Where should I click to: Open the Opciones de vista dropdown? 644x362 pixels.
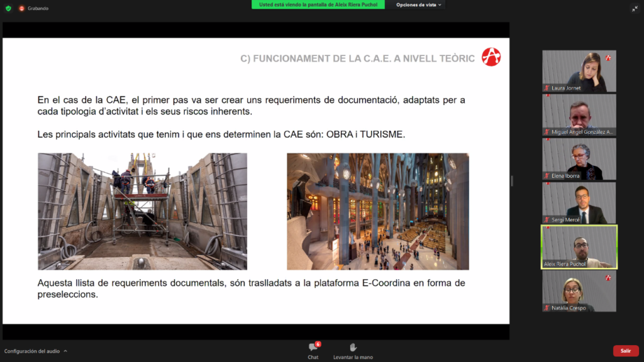coord(418,4)
